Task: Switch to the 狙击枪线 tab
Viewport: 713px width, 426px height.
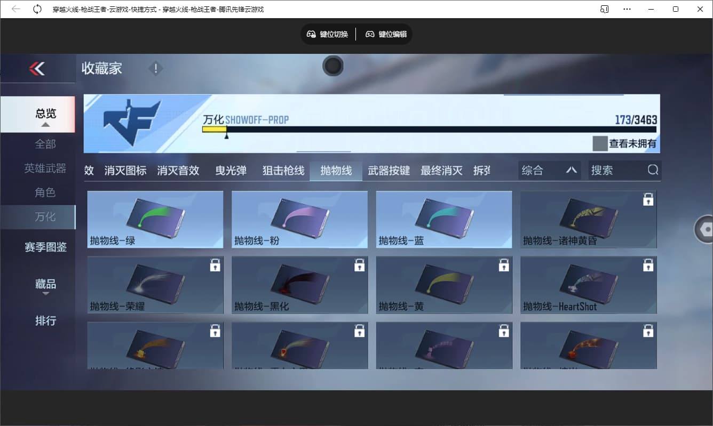Action: pyautogui.click(x=282, y=171)
